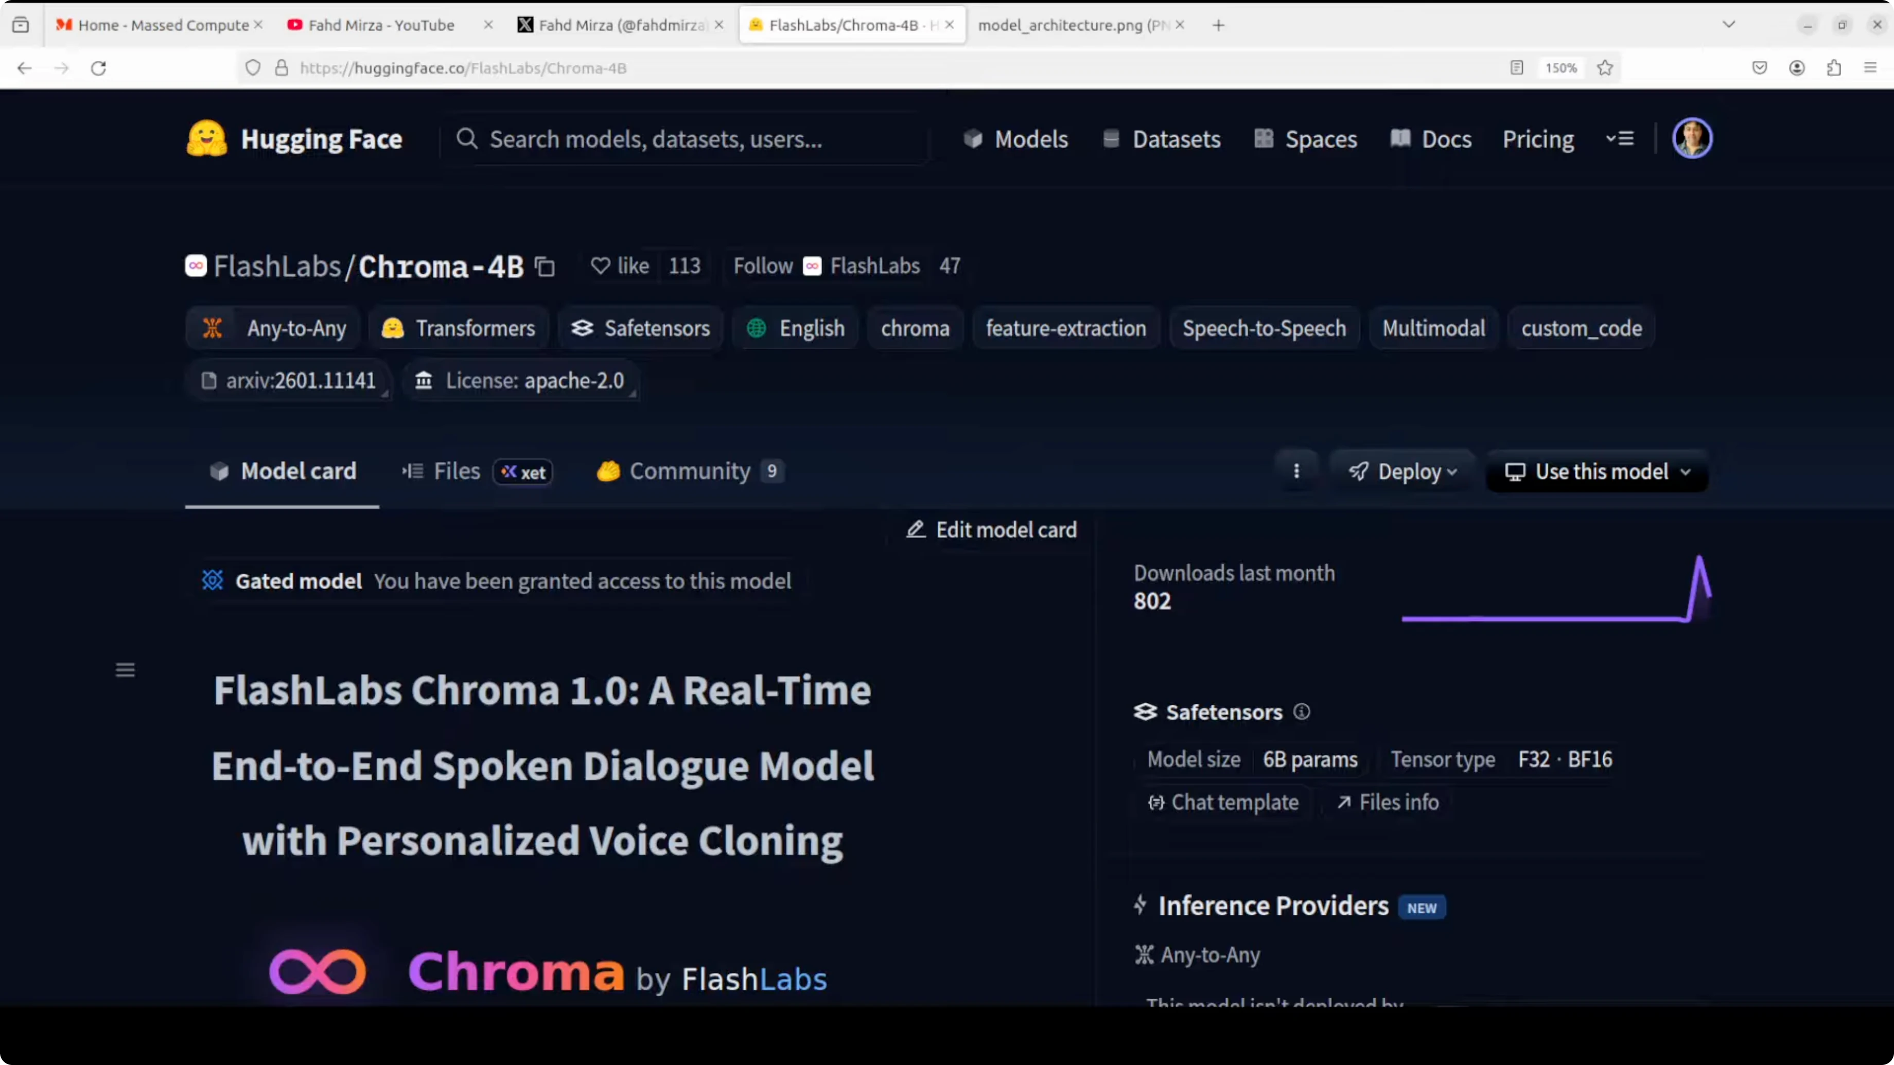Open the Datasets section from navigation
This screenshot has width=1894, height=1065.
1176,139
